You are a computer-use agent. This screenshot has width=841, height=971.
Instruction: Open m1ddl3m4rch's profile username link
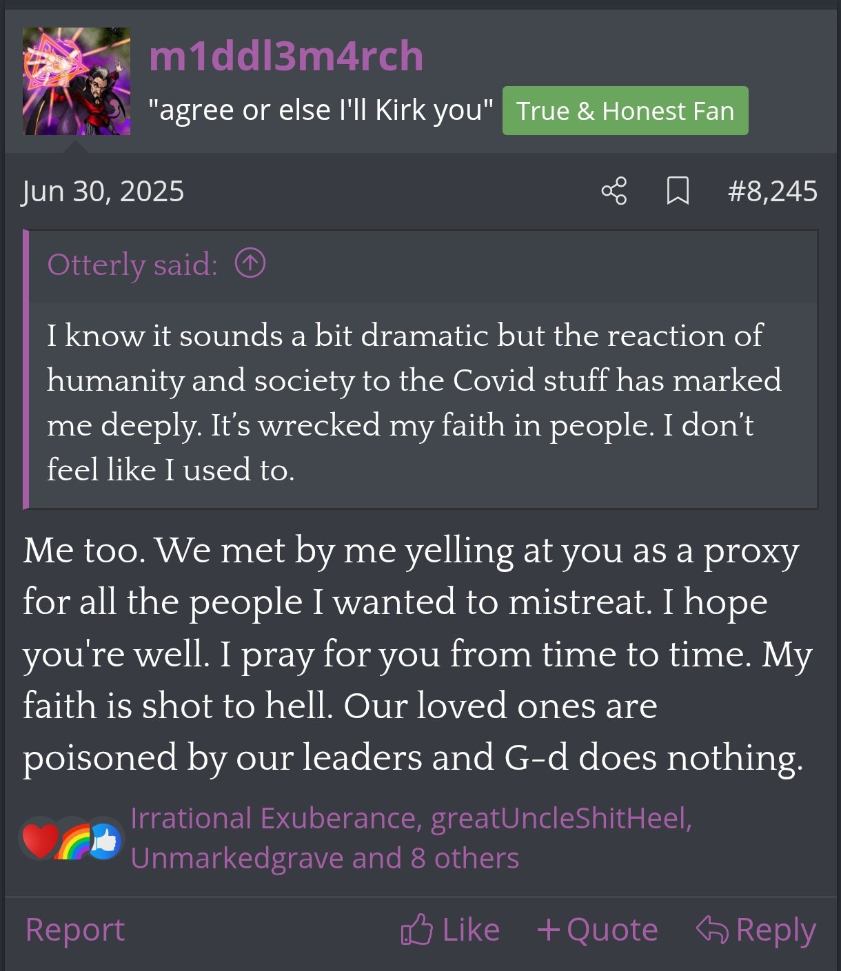286,56
